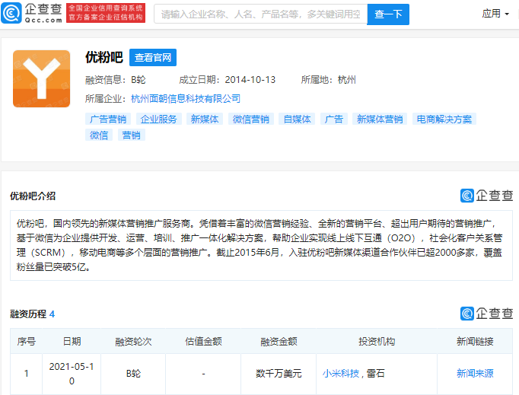Click the 融资金额 column header

point(279,342)
